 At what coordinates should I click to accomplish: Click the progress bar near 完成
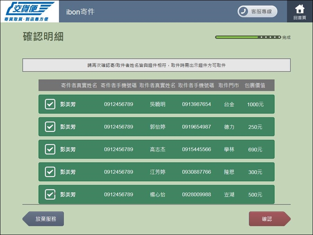248,38
